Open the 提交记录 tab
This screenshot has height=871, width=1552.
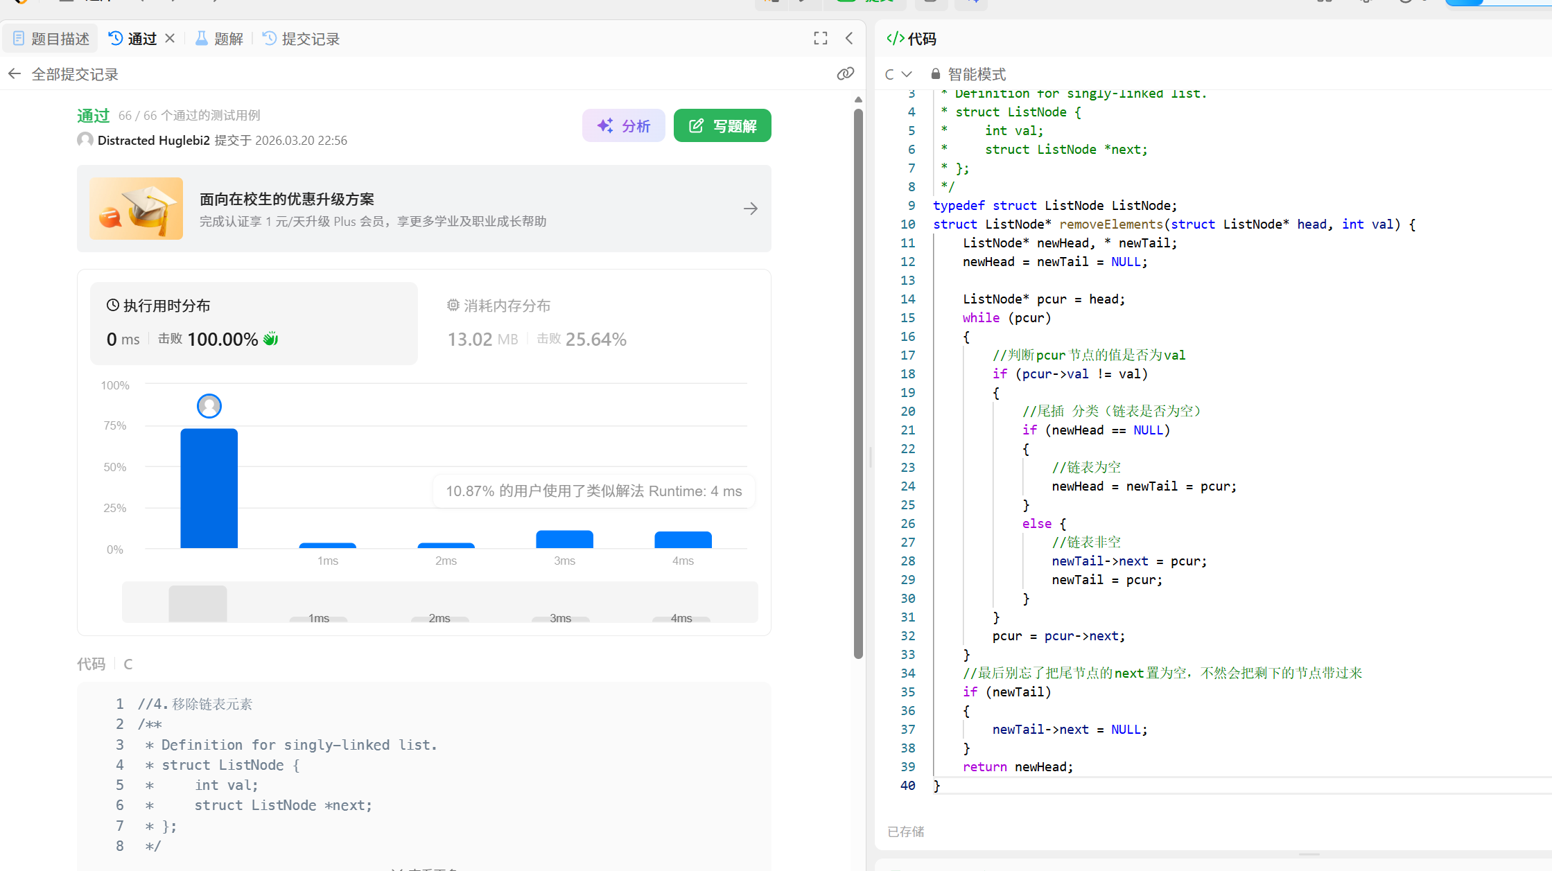click(x=302, y=39)
